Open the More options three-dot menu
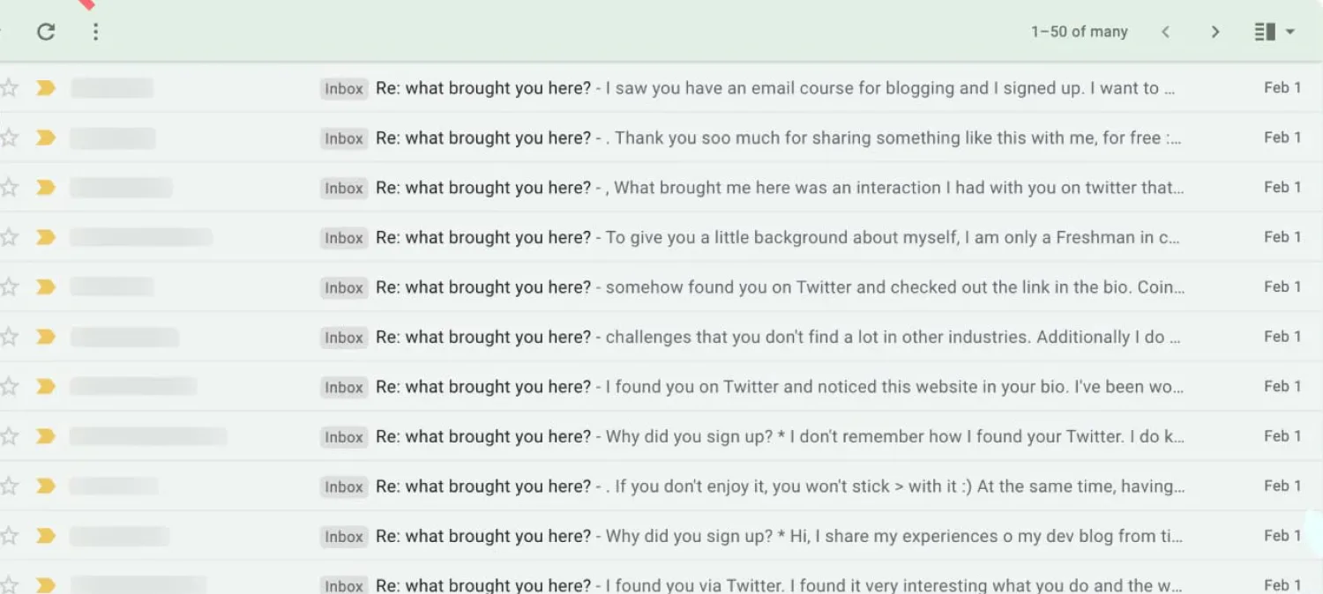This screenshot has height=594, width=1323. click(x=95, y=32)
